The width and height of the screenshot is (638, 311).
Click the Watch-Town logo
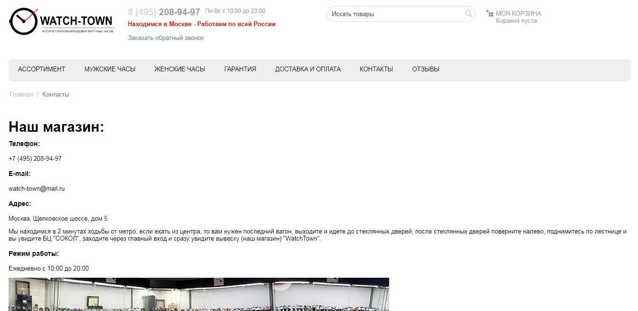61,22
